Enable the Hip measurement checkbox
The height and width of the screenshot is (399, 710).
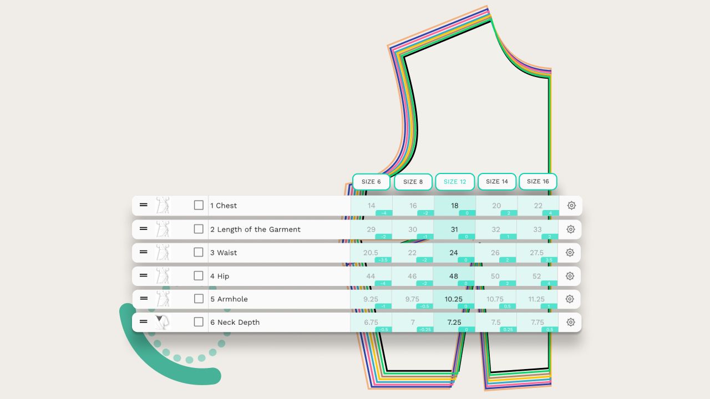199,275
